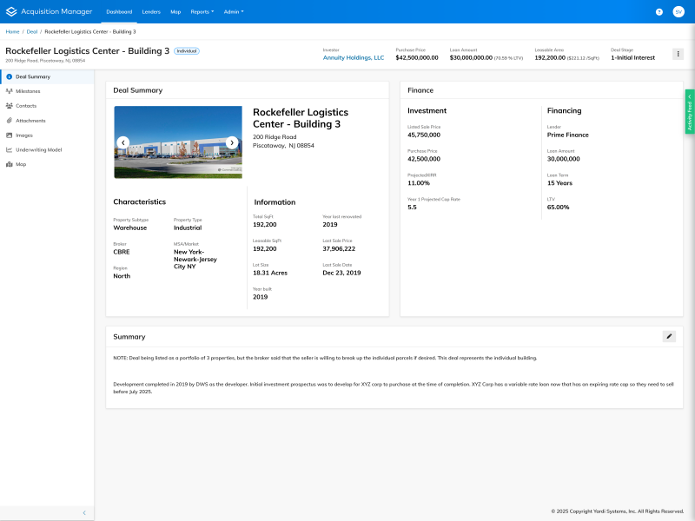Viewport: 695px width, 521px height.
Task: Open the Lenders nav tab
Action: coord(151,12)
